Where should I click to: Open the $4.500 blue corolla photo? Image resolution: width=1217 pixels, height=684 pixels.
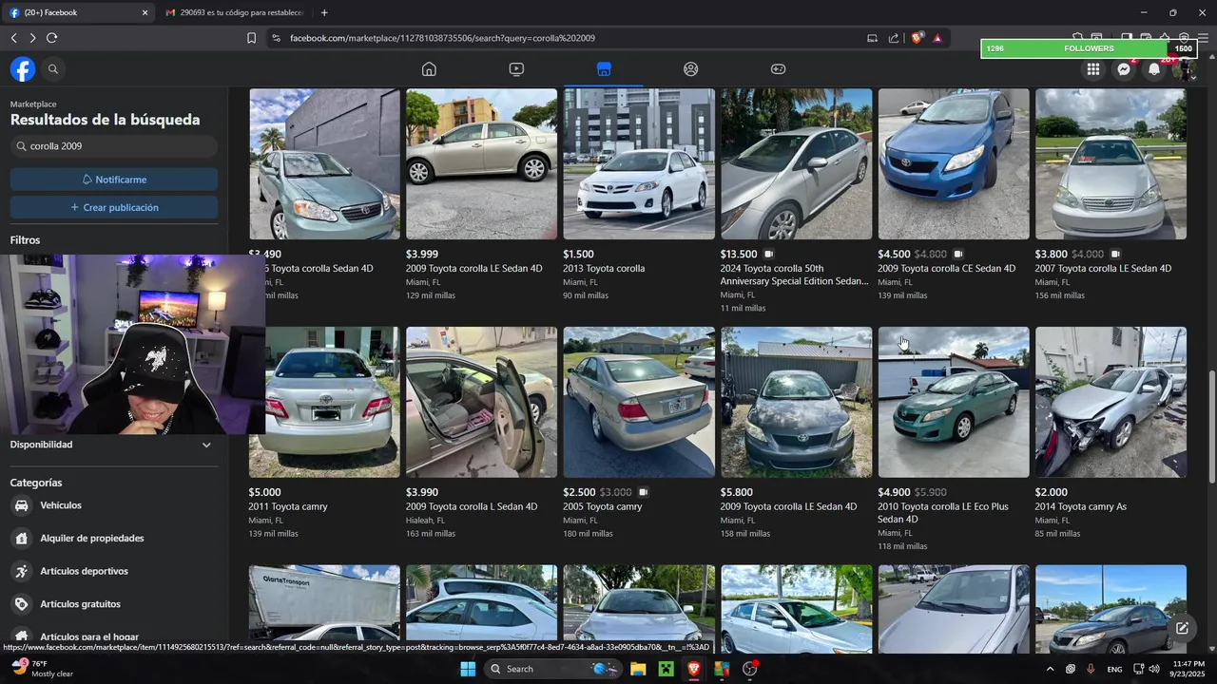[954, 163]
